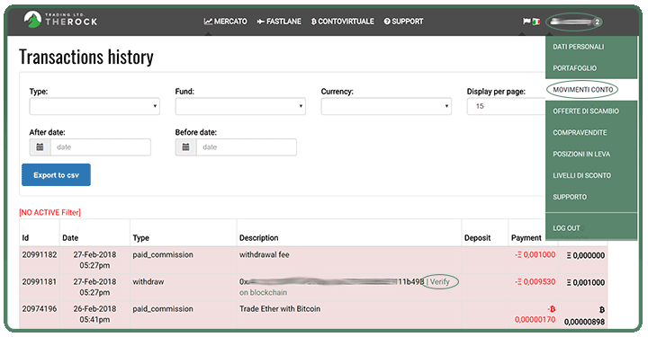This screenshot has height=337, width=648.
Task: Click transaction id 20991182
Action: click(x=40, y=255)
